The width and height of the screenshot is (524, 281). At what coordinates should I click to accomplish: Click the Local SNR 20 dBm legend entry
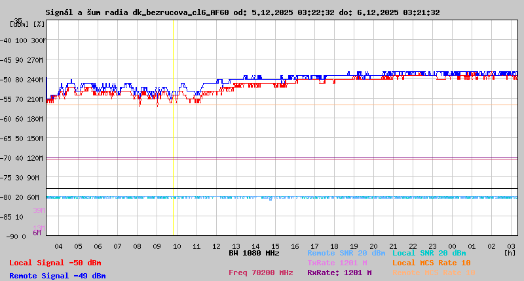click(x=429, y=253)
